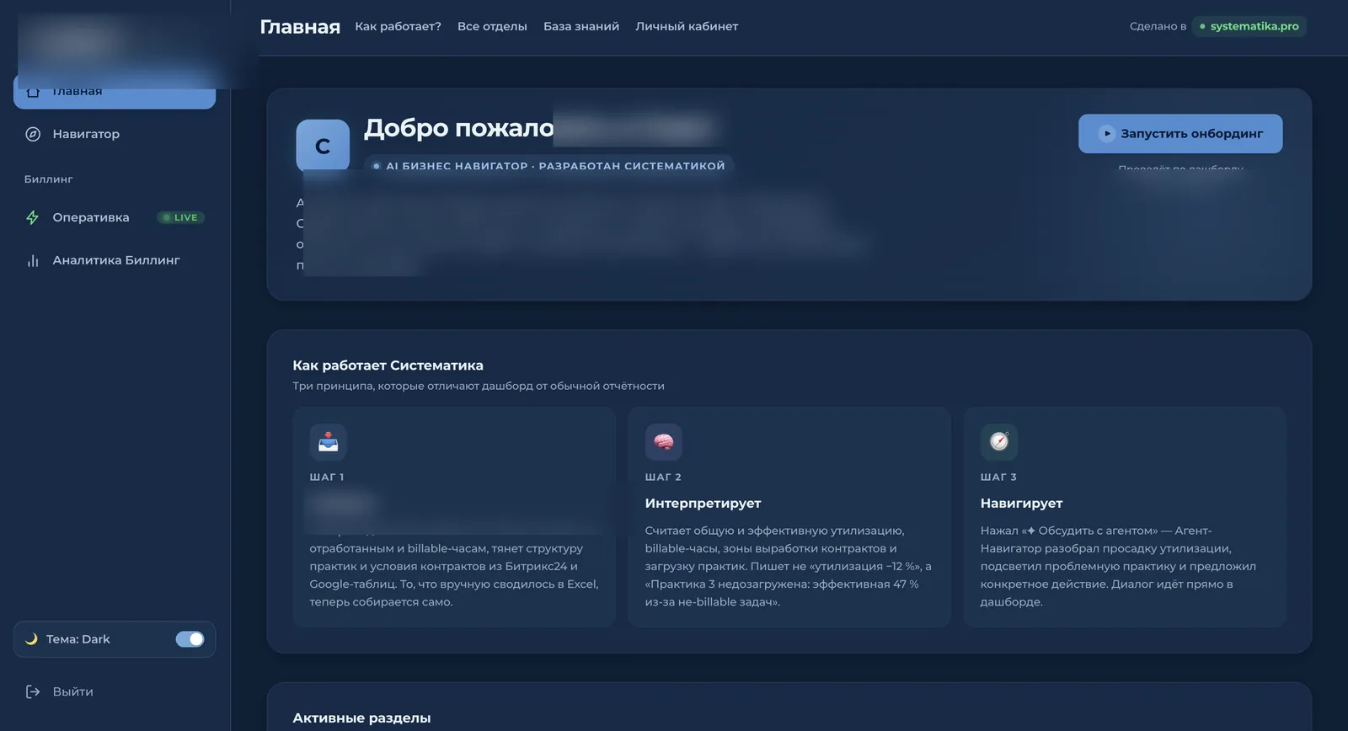
Task: Click the inbox tray icon of Шаг 1
Action: [x=328, y=441]
